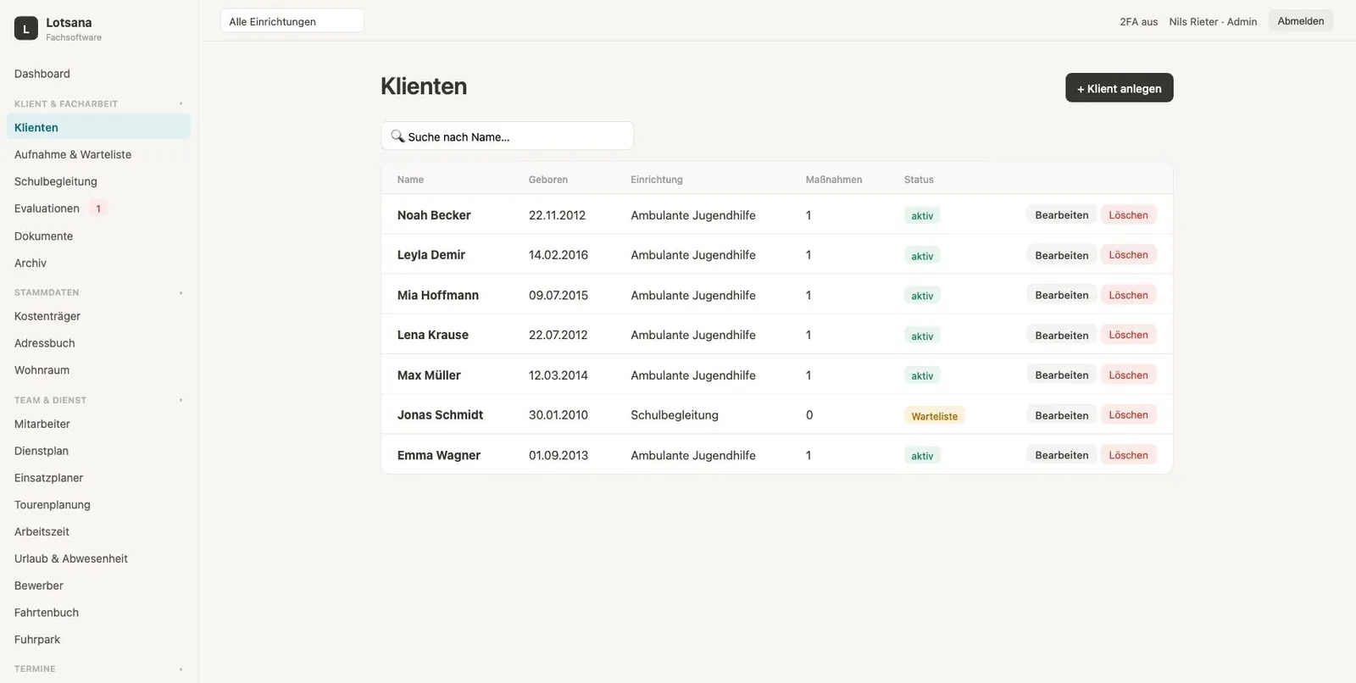Click the name Leyla Demir
This screenshot has height=683, width=1356.
431,255
